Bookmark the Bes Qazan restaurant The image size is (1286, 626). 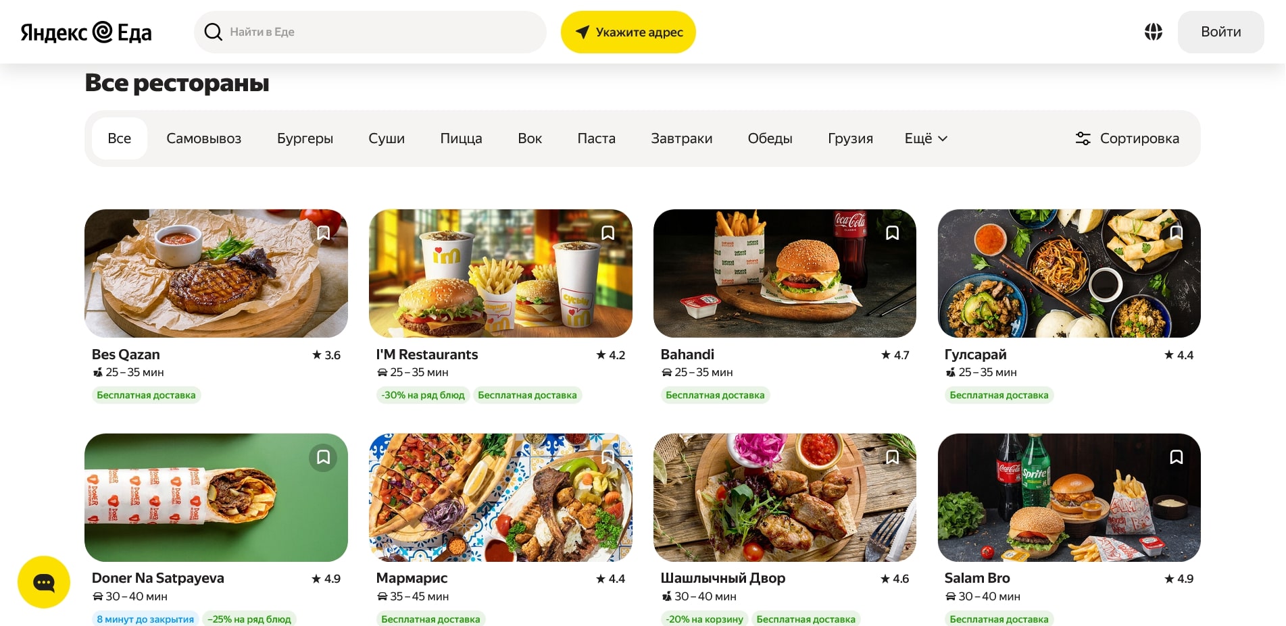pyautogui.click(x=324, y=233)
